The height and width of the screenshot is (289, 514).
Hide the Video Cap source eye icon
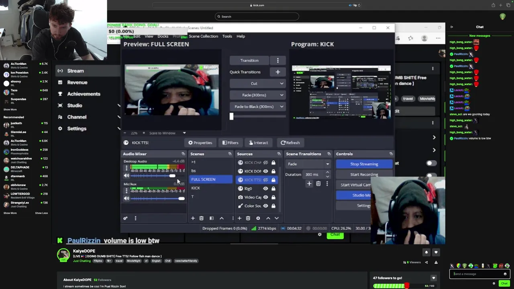(x=265, y=197)
